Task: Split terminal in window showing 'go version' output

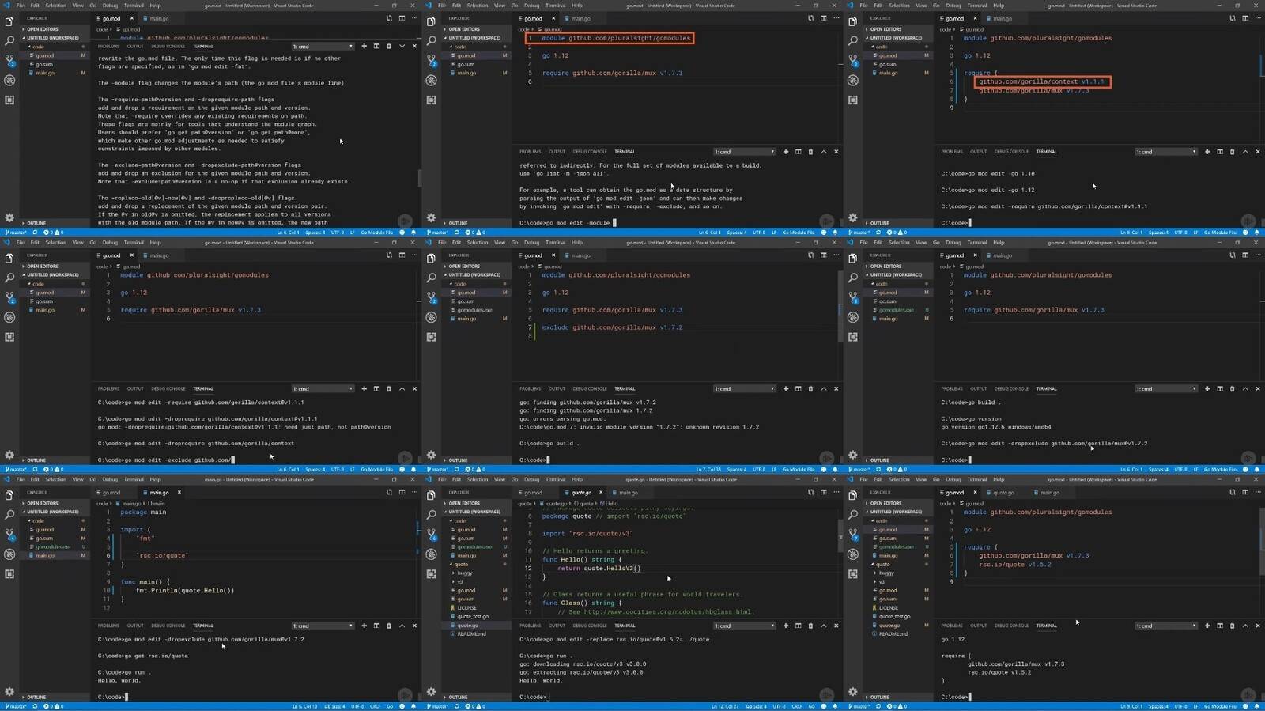Action: click(1220, 388)
